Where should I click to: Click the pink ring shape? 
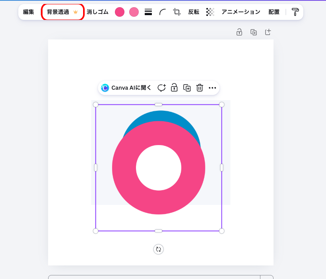[x=159, y=202]
